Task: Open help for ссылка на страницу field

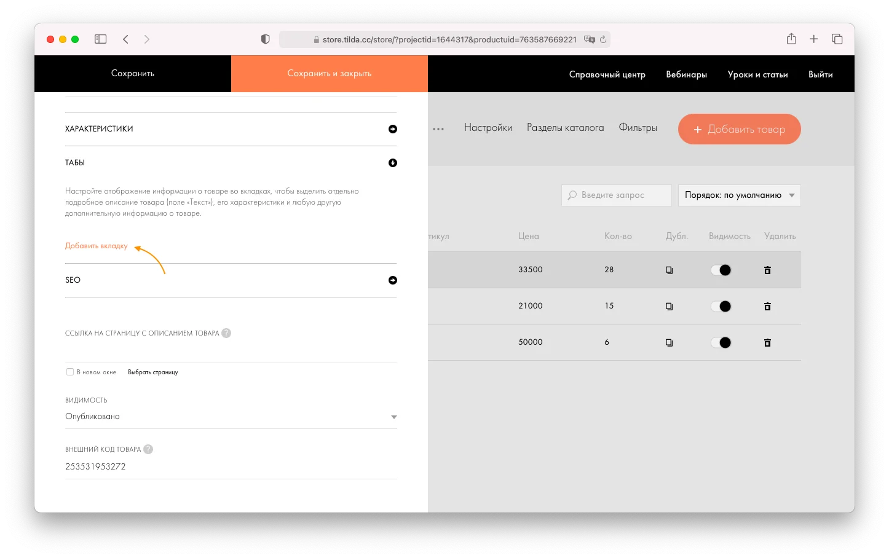Action: pyautogui.click(x=226, y=333)
